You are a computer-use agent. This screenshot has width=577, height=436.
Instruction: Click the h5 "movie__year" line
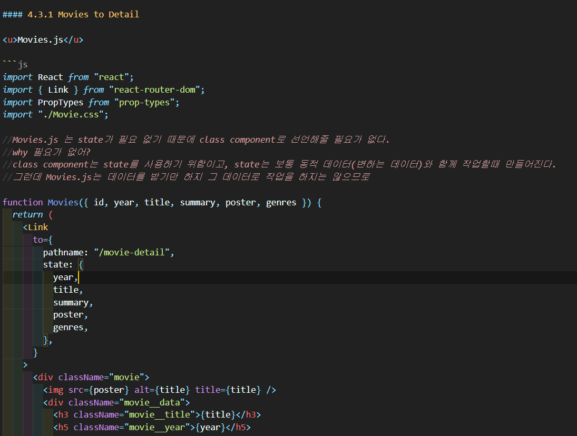(x=152, y=427)
